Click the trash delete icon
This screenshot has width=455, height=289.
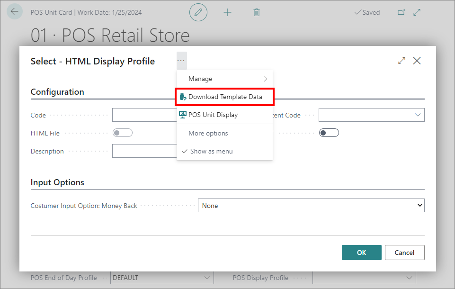click(257, 12)
